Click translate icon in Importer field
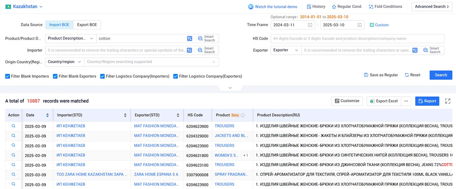Screen dimensions: 456x189 click(189, 50)
